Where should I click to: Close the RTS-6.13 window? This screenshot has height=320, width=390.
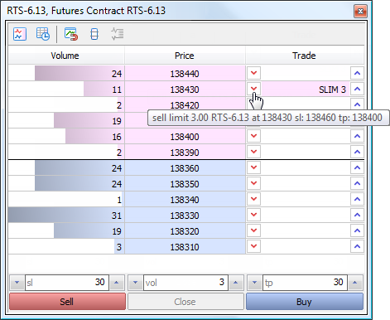coord(360,11)
